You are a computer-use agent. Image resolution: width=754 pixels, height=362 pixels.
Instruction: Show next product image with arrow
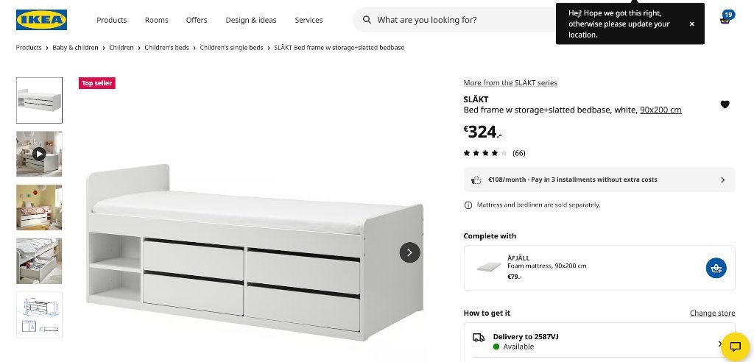click(x=409, y=252)
